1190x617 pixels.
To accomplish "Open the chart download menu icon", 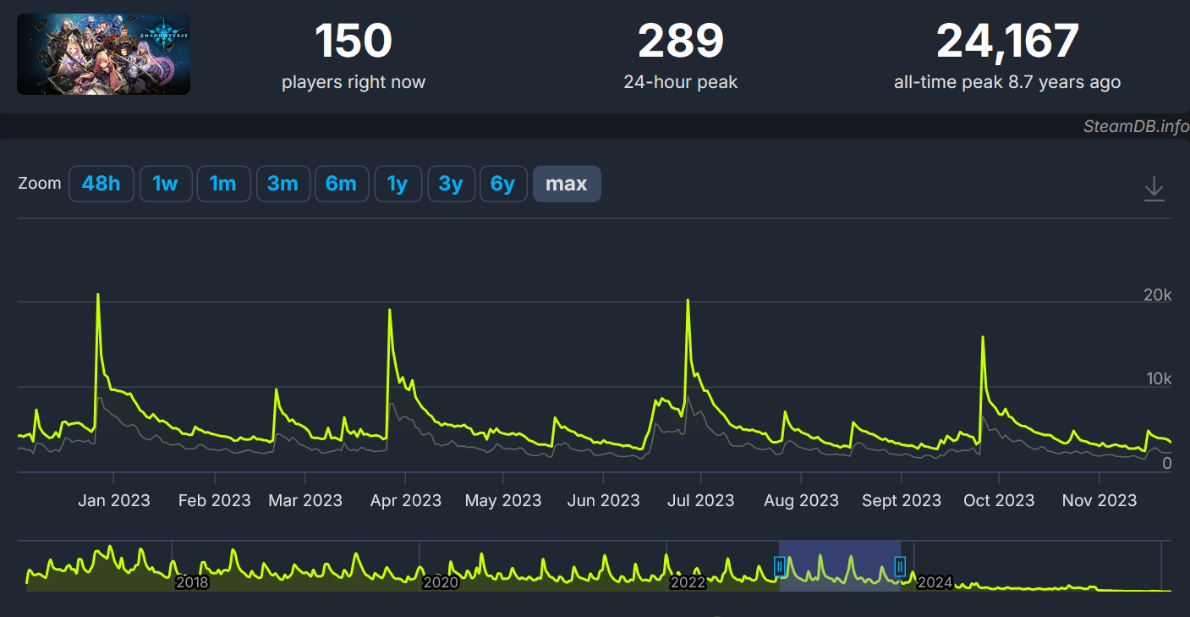I will (x=1154, y=189).
